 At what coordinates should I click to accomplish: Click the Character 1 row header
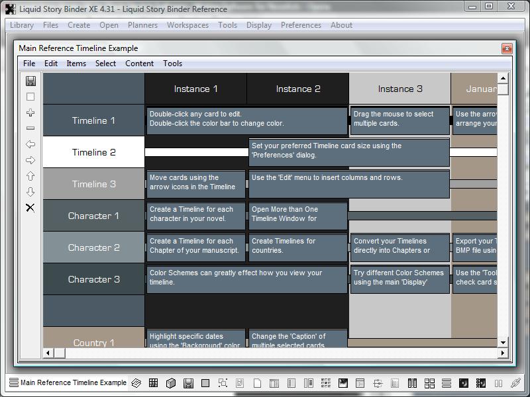click(x=93, y=216)
